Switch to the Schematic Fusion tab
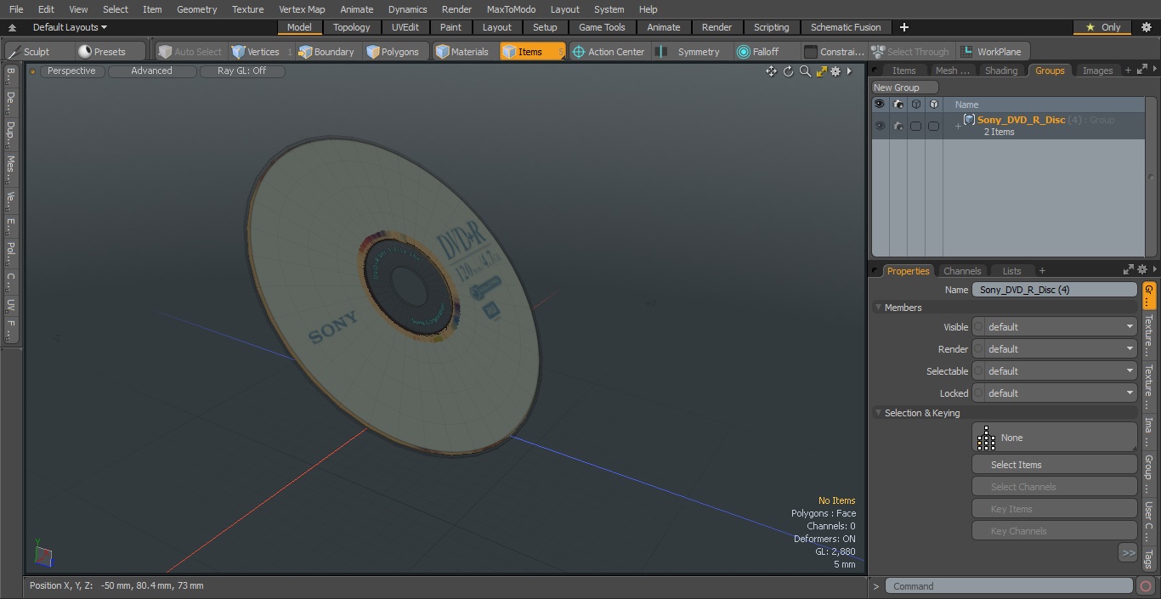 tap(846, 27)
